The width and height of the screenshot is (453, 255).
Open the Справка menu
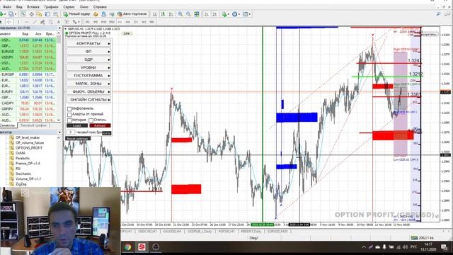100,6
